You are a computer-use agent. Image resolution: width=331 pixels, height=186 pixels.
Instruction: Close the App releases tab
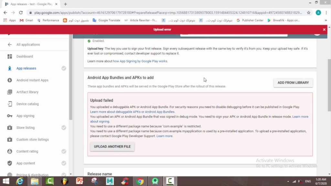(56, 4)
